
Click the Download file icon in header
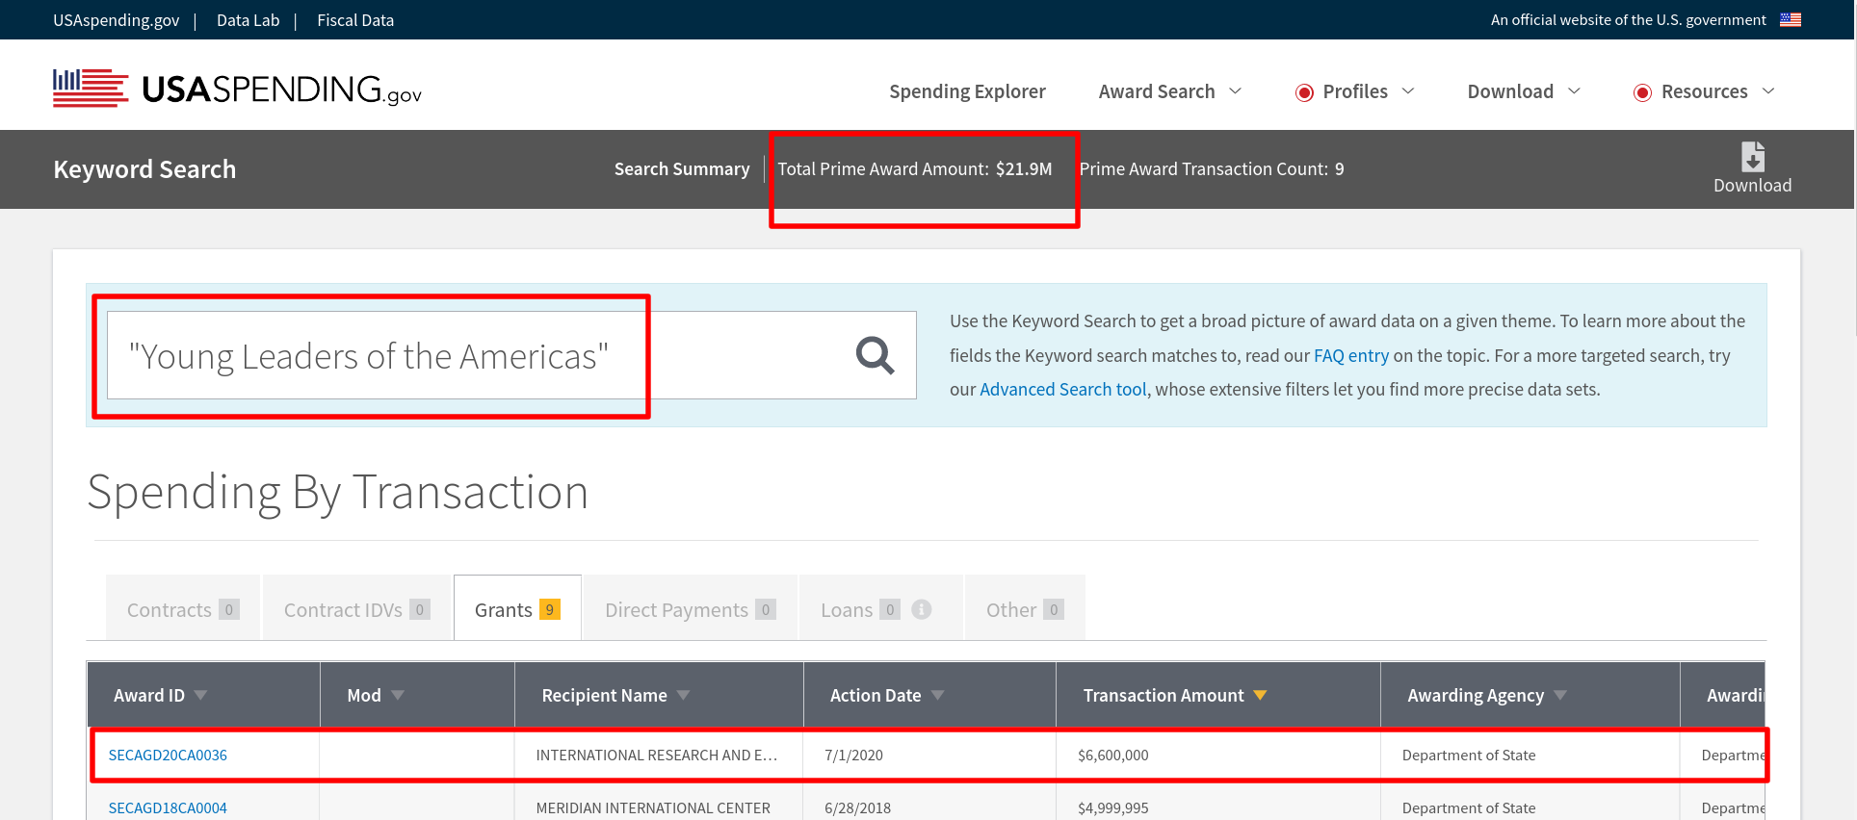(1752, 156)
